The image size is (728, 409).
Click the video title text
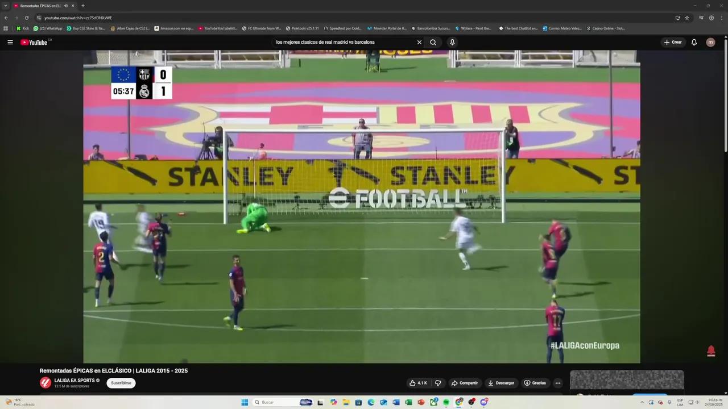pyautogui.click(x=114, y=370)
